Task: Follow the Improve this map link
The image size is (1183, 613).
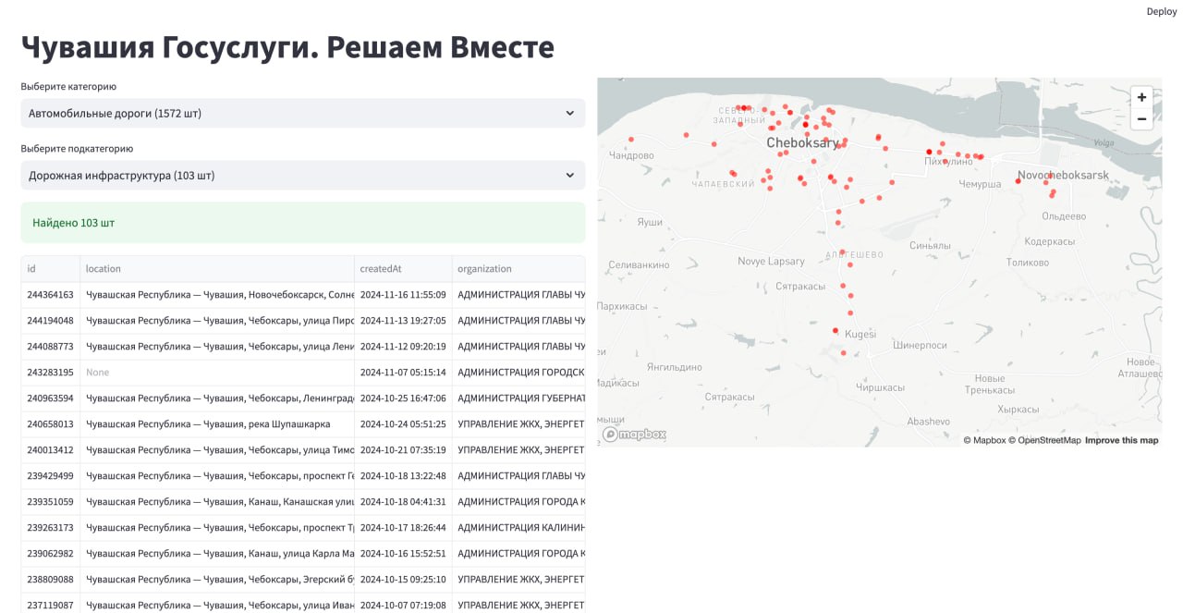Action: (1121, 440)
